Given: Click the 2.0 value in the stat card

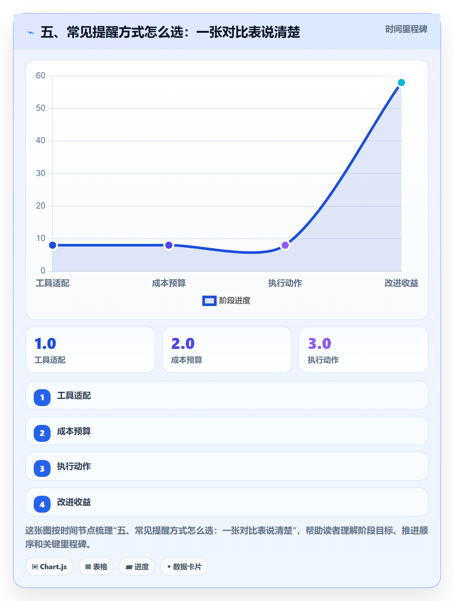Looking at the screenshot, I should [x=183, y=344].
